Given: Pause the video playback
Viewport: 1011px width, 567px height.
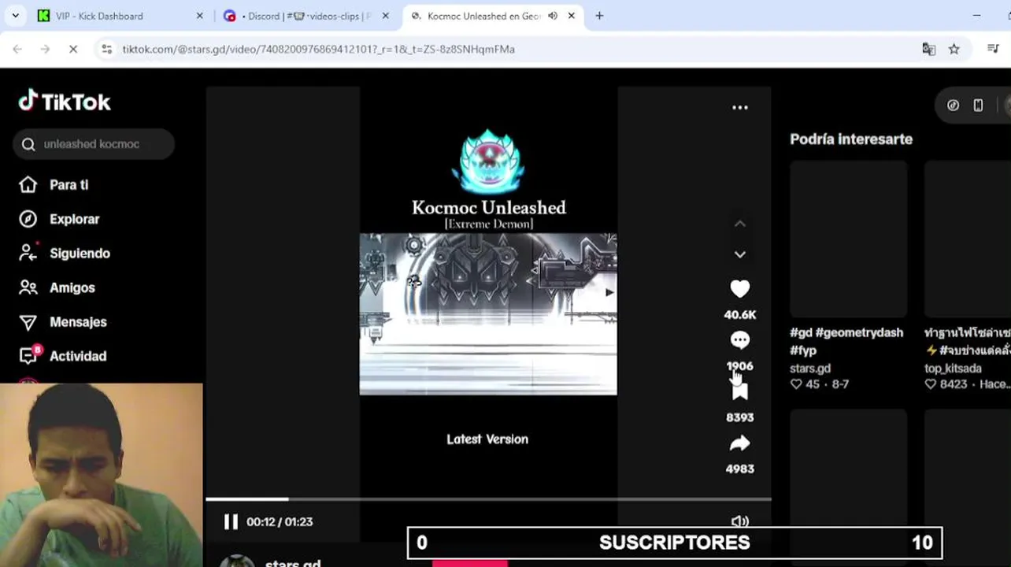Looking at the screenshot, I should pyautogui.click(x=231, y=521).
